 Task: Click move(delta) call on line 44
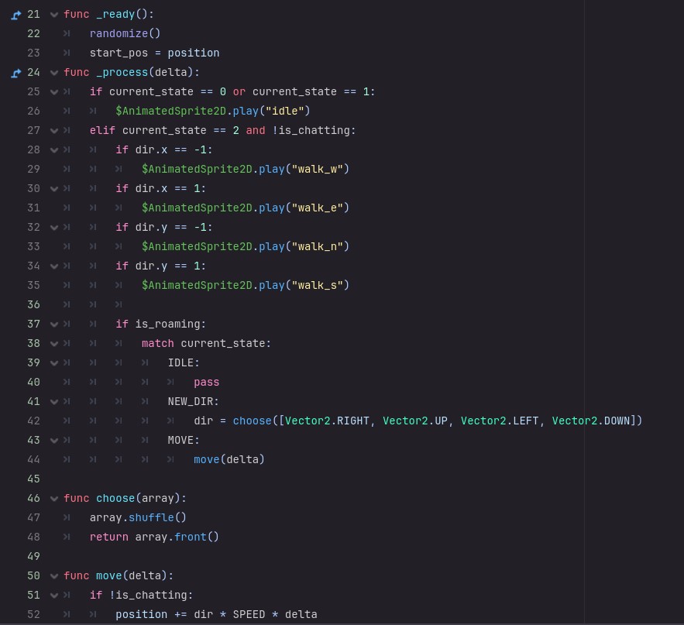[x=229, y=460]
